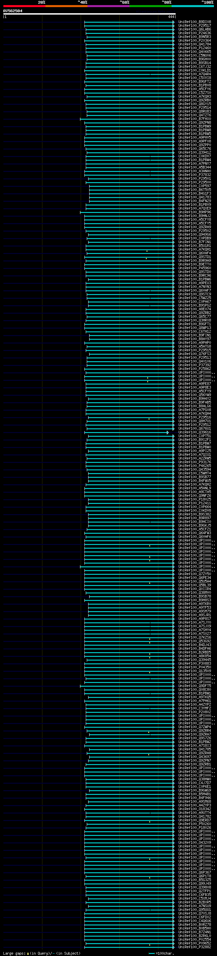
Task: Click the UniRef100_P37832 label
Action: [x=194, y=175]
